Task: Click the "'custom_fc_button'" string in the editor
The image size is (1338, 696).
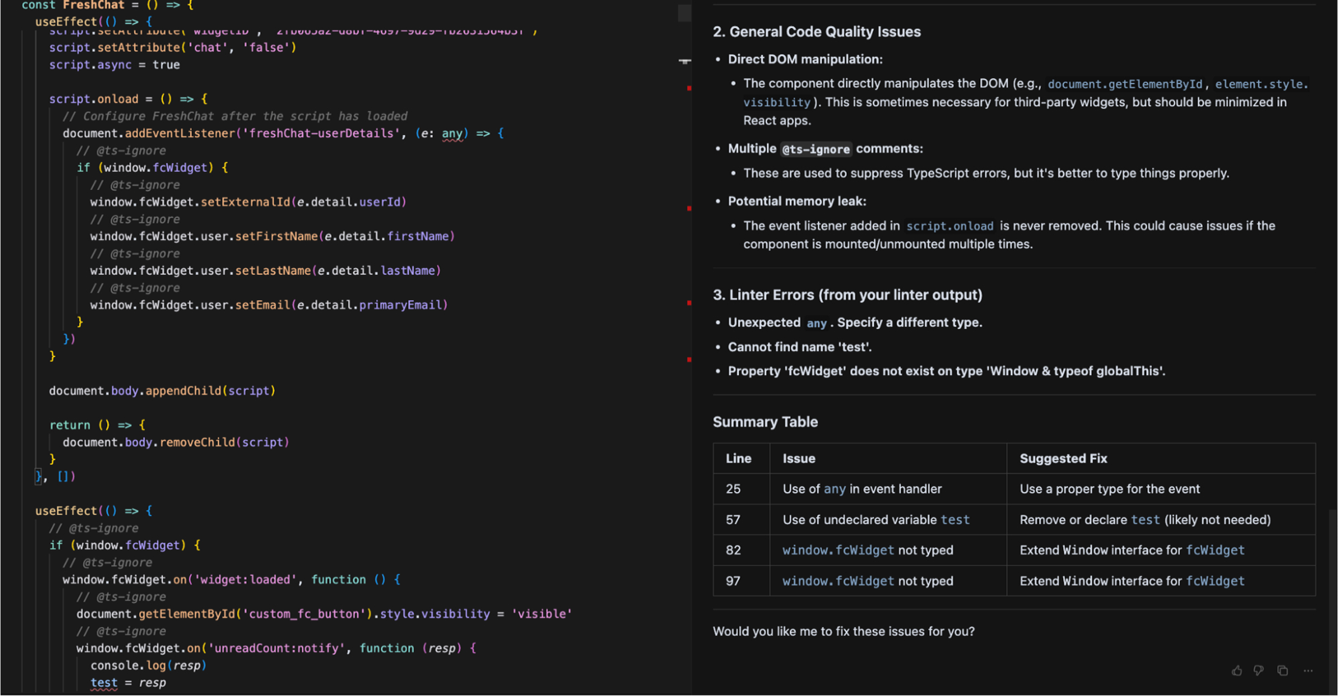Action: point(304,614)
